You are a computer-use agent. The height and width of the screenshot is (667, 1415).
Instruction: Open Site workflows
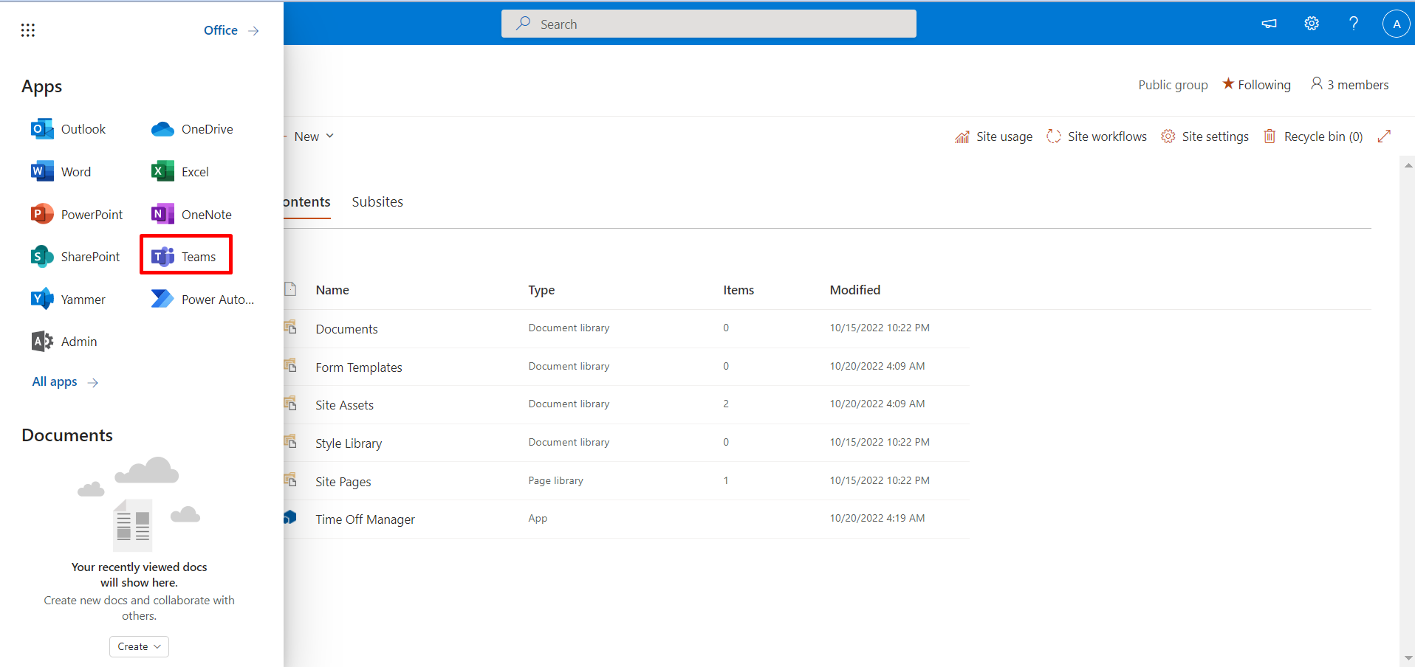pos(1097,136)
